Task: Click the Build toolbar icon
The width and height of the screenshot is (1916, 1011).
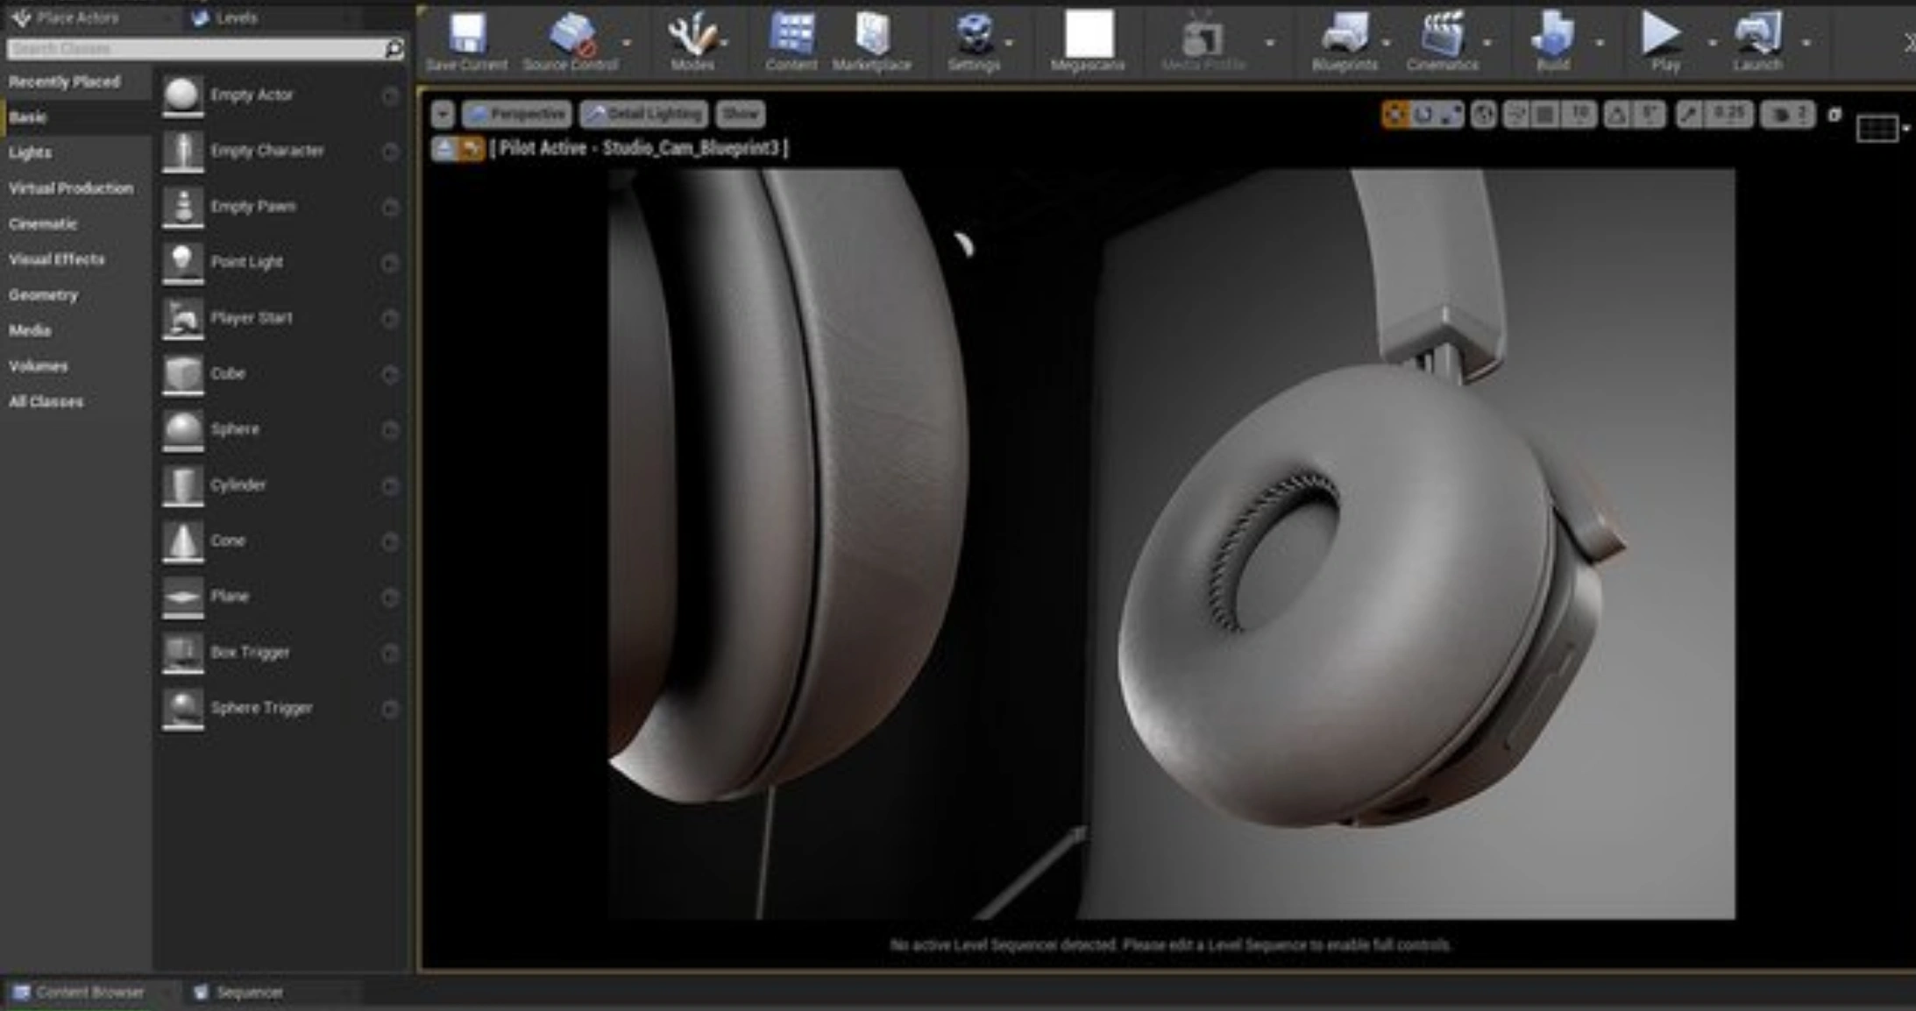Action: [x=1552, y=40]
